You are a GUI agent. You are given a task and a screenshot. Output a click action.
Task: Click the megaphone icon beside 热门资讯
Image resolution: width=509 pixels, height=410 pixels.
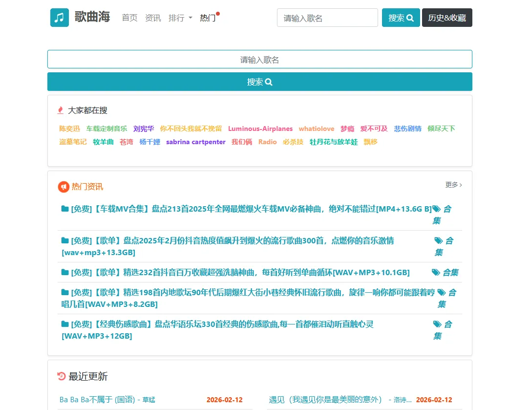64,186
